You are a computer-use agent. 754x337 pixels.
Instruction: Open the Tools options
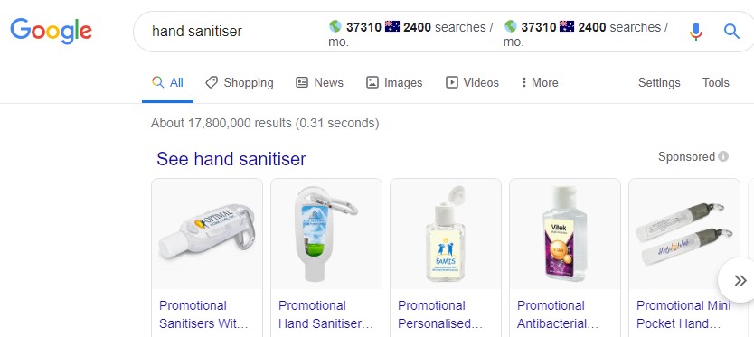pyautogui.click(x=715, y=83)
